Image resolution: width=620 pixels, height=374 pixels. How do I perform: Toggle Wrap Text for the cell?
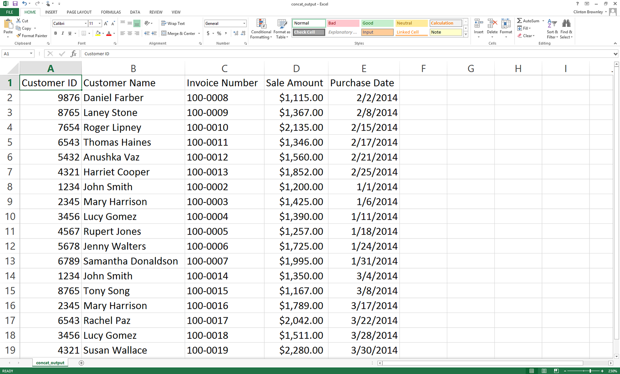[x=173, y=23]
